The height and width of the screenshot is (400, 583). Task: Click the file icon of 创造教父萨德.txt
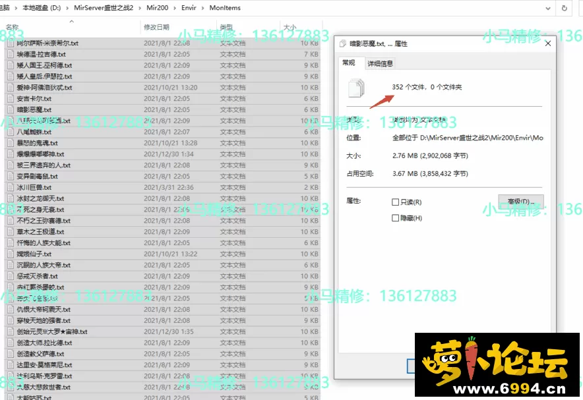click(11, 355)
